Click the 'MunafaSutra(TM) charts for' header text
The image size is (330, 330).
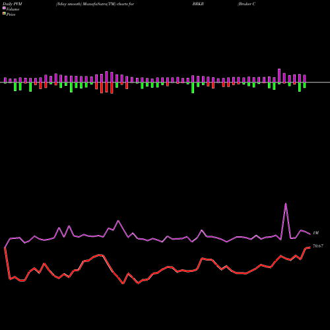tap(108, 4)
